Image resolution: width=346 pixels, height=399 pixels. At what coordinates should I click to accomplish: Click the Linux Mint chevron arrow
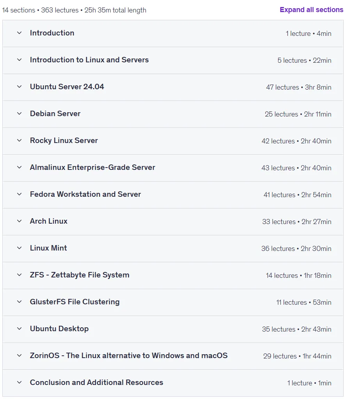coord(20,248)
